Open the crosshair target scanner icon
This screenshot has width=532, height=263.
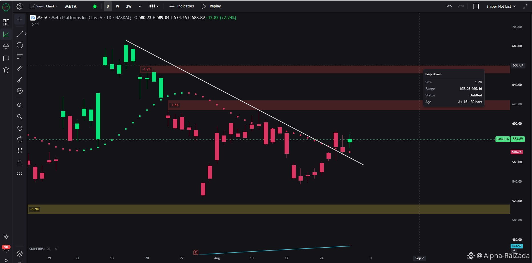point(6,46)
